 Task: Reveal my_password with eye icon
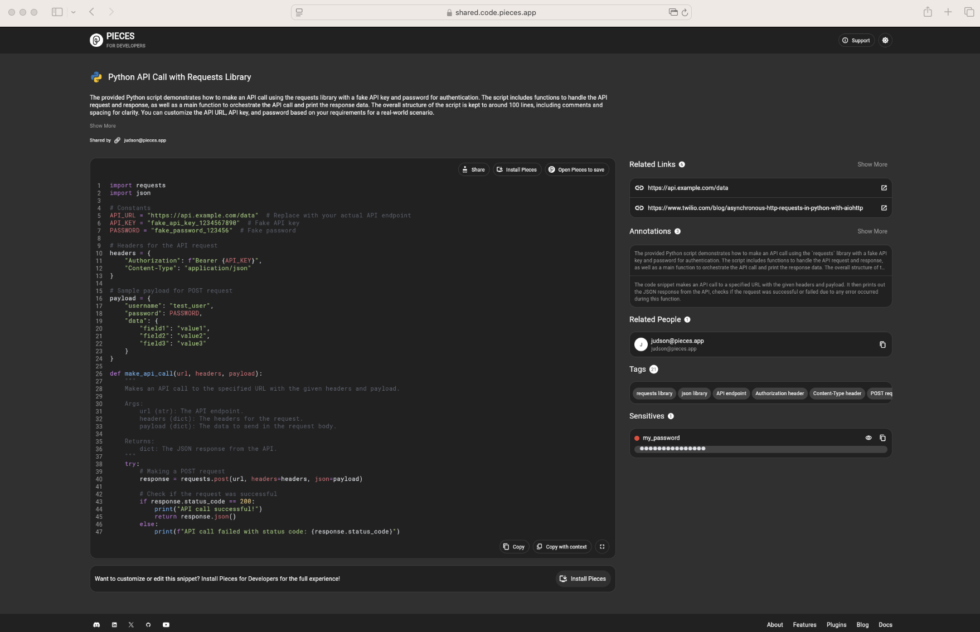[x=869, y=438]
